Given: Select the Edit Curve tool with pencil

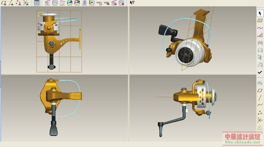Looking at the screenshot, I should (260, 35).
